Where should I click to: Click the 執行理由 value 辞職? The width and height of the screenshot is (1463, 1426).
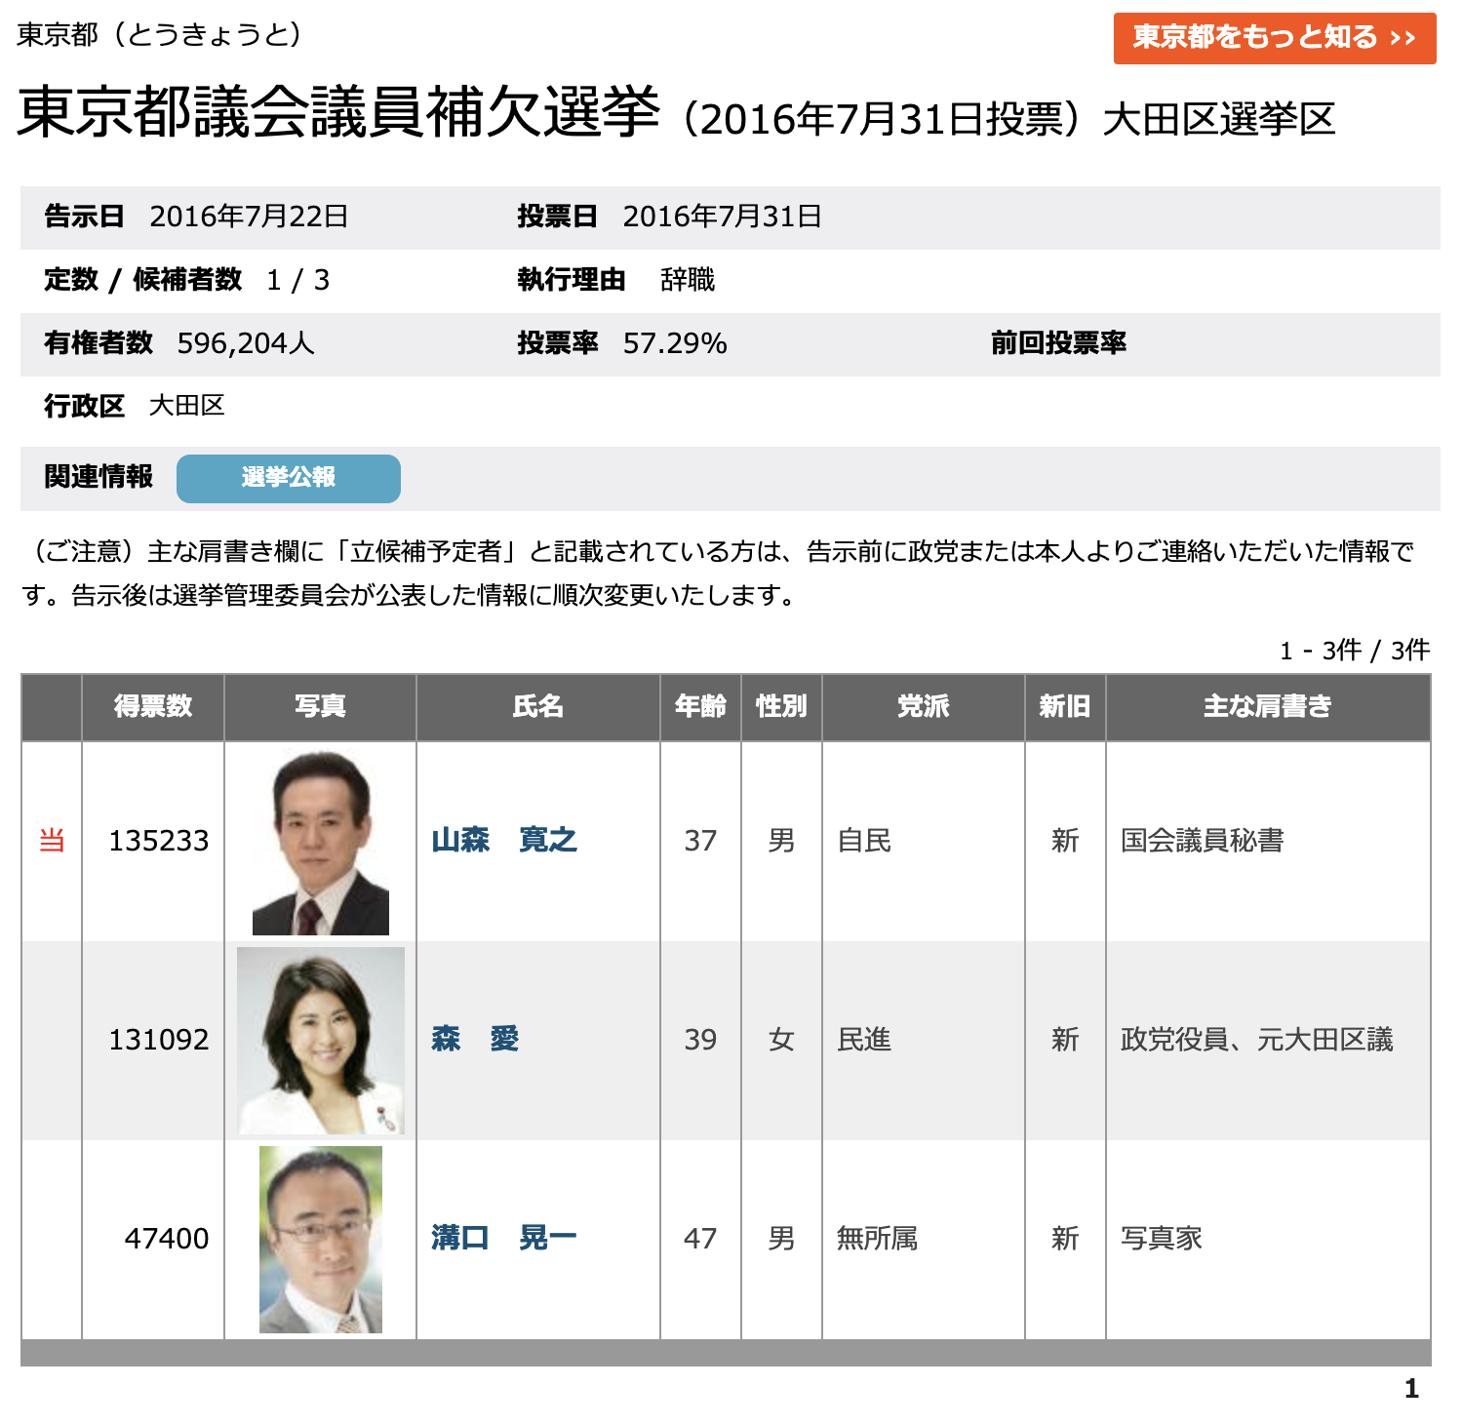coord(688,280)
